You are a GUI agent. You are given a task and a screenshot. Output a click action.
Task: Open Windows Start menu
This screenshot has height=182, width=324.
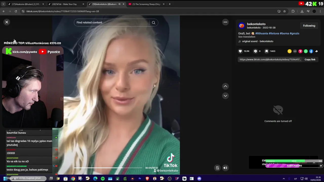pos(4,179)
